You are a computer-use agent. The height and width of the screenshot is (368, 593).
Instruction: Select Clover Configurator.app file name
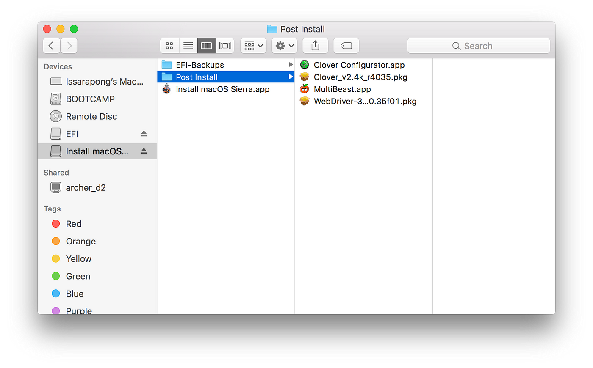pyautogui.click(x=359, y=65)
